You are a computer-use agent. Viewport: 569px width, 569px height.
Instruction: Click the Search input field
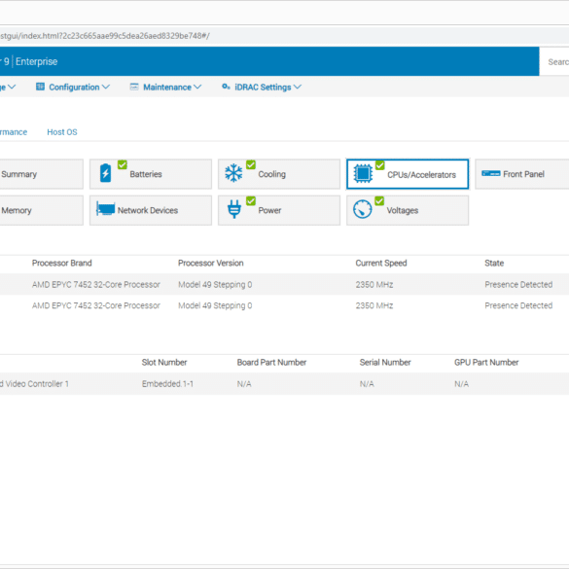point(554,61)
